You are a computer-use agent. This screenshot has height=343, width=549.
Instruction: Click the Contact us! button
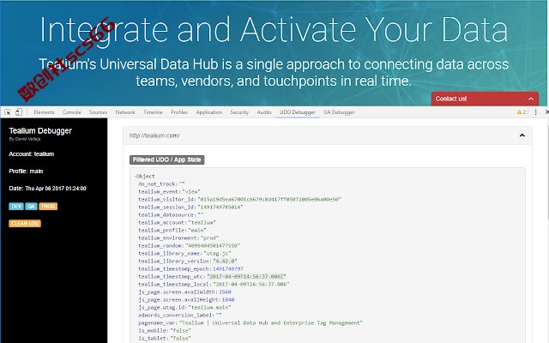pos(485,99)
